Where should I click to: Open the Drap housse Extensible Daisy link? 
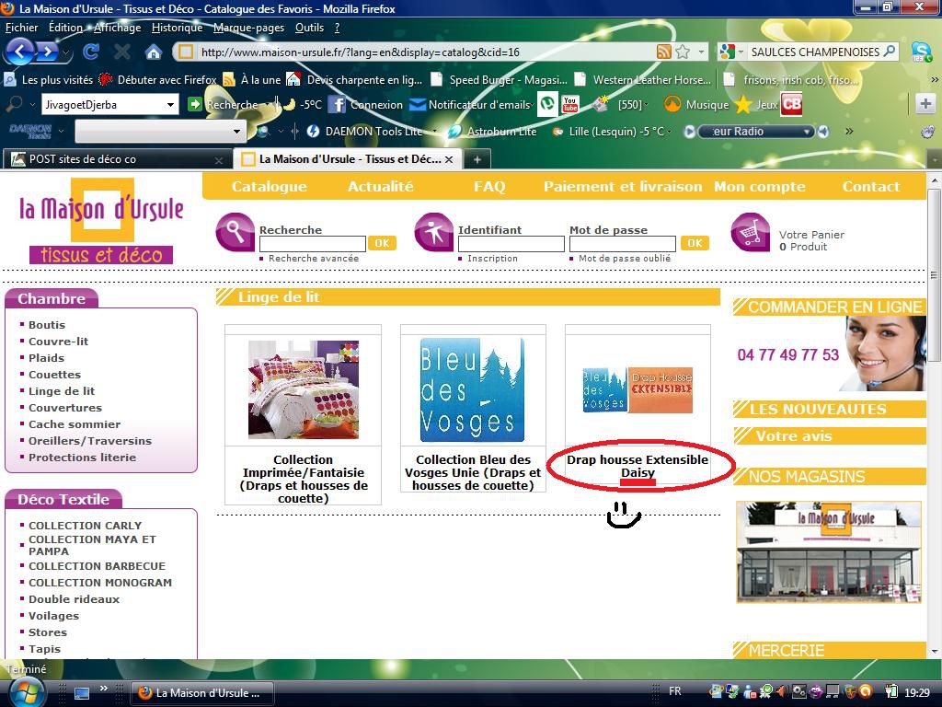tap(638, 466)
